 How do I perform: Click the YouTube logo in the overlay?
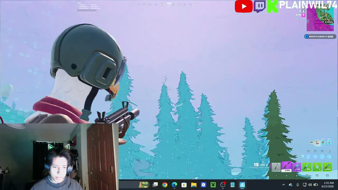(x=243, y=6)
